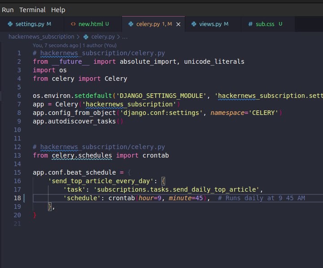Click 'hour=9' argument on line 18
323x268 pixels.
tap(150, 198)
